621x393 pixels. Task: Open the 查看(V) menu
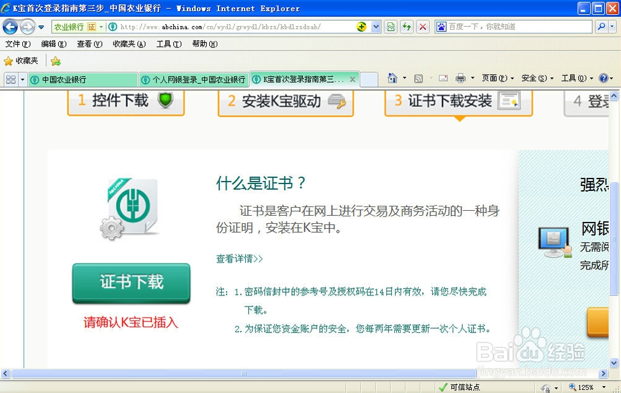click(89, 44)
